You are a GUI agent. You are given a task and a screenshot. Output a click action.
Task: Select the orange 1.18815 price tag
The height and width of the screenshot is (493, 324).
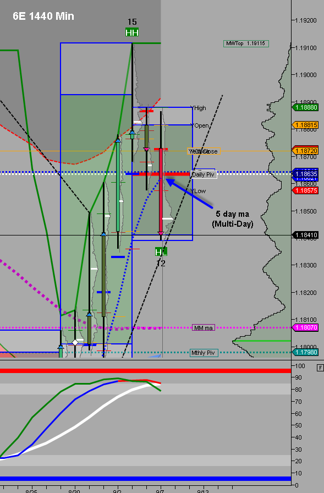(x=305, y=125)
